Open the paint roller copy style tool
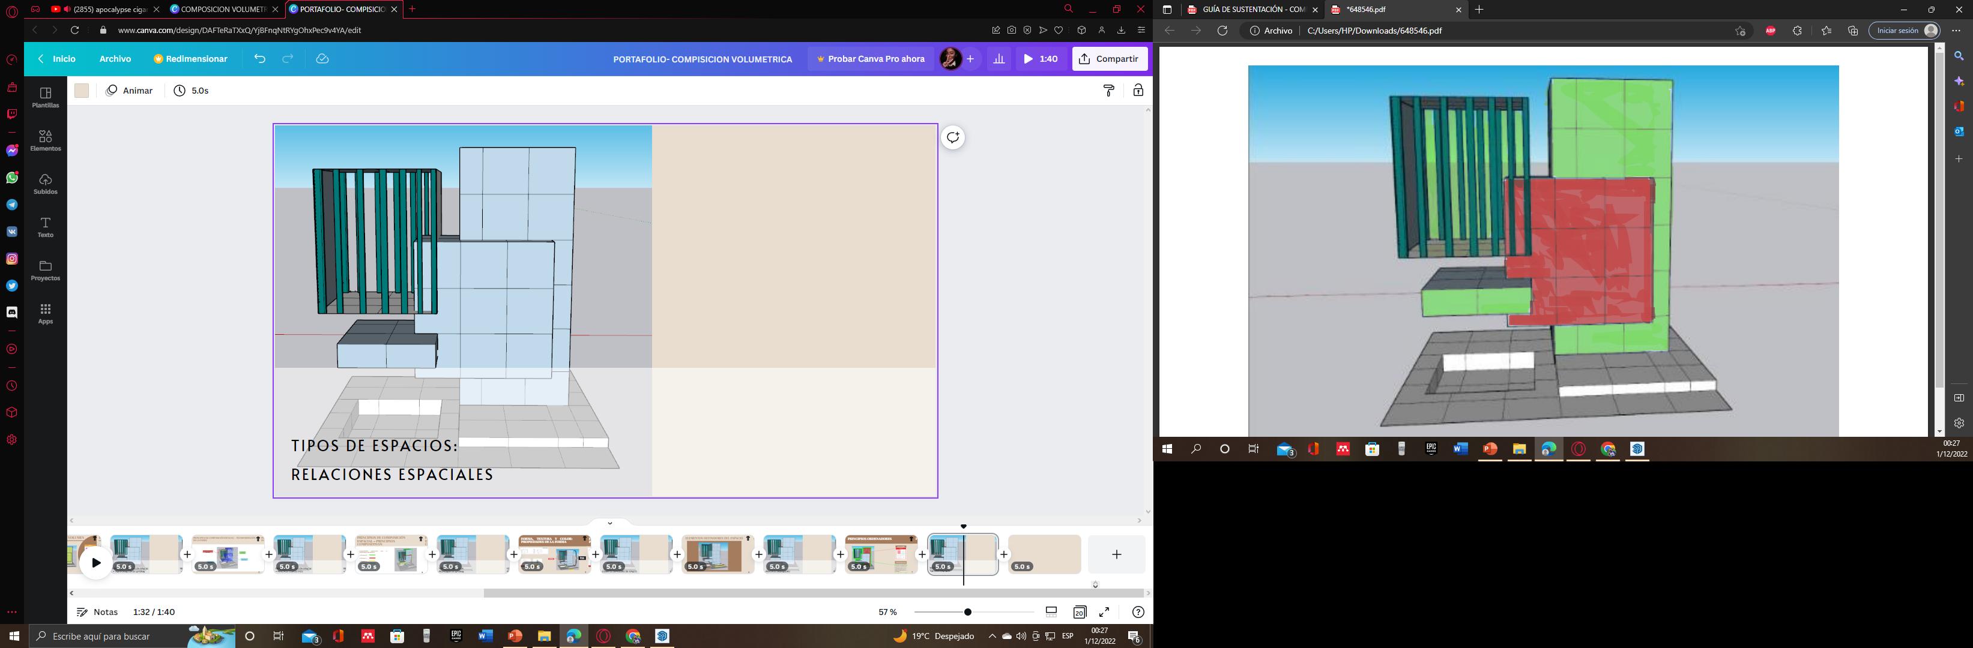 coord(1108,90)
